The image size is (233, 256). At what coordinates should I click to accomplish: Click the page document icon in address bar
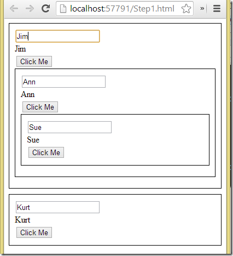[x=63, y=9]
